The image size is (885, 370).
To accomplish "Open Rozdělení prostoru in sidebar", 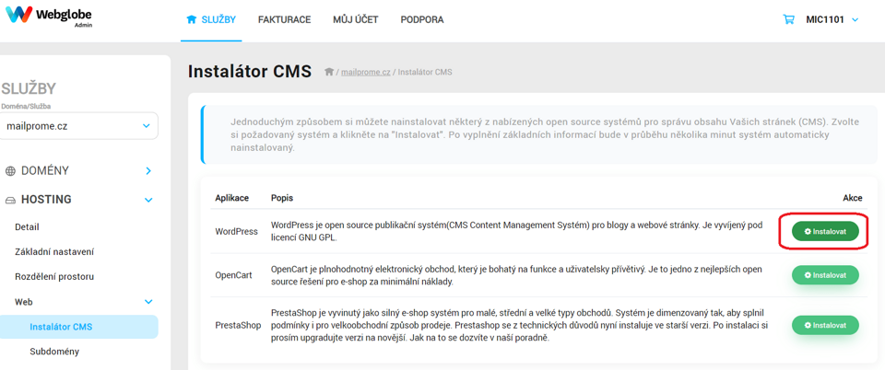I will (x=54, y=276).
